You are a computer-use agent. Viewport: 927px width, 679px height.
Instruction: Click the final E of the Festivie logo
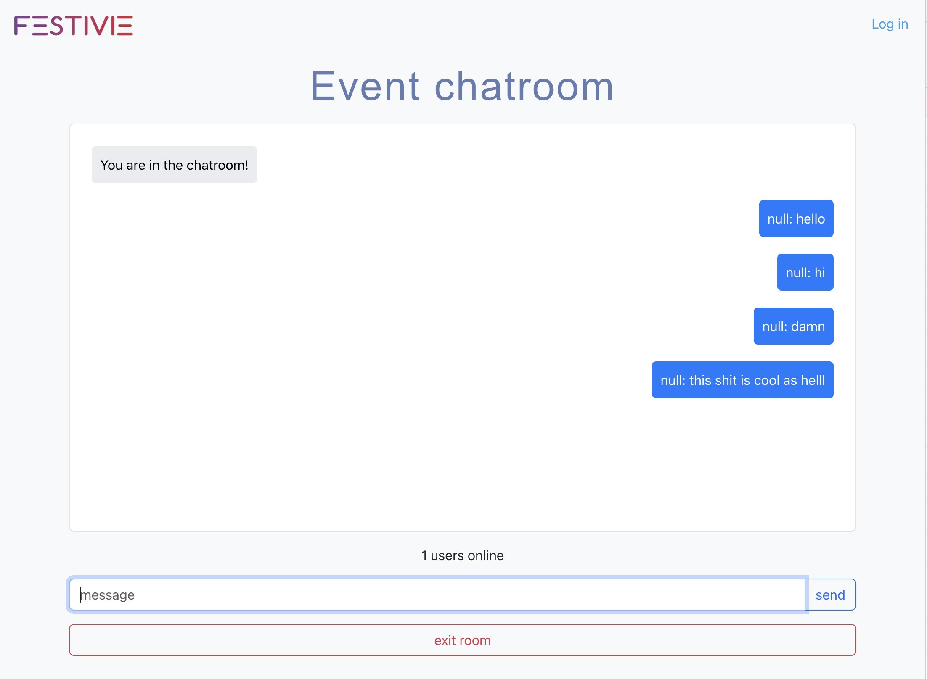click(125, 26)
